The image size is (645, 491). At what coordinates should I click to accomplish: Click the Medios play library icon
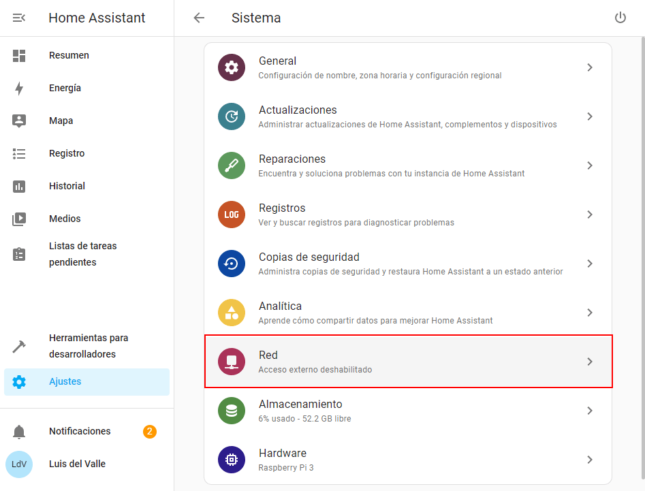(19, 219)
